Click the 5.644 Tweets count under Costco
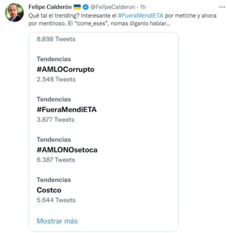Screen dimensions: 227x233 [56, 200]
